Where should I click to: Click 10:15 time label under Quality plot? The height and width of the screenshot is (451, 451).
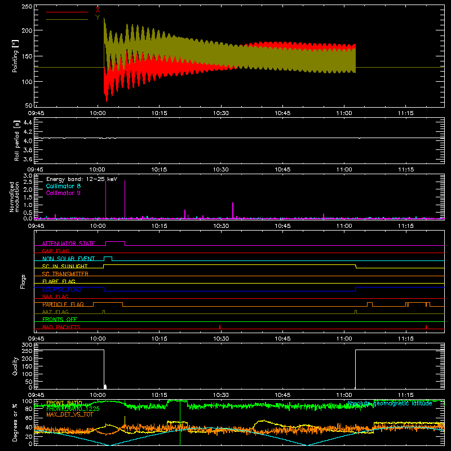pyautogui.click(x=160, y=395)
